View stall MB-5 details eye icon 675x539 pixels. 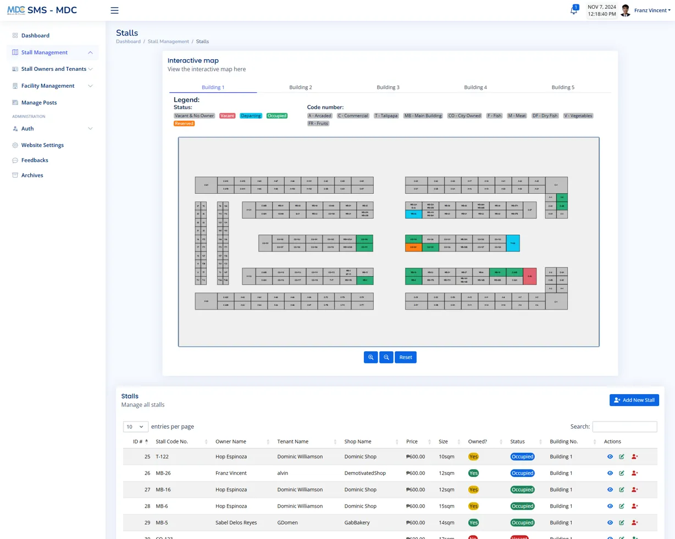pos(610,523)
